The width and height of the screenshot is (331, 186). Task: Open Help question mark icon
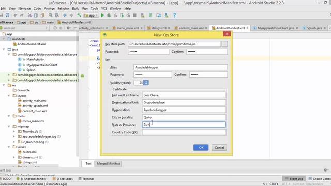pos(175,15)
